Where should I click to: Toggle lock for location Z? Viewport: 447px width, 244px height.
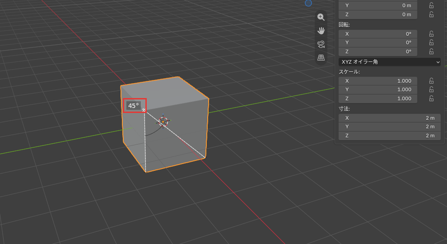[431, 14]
